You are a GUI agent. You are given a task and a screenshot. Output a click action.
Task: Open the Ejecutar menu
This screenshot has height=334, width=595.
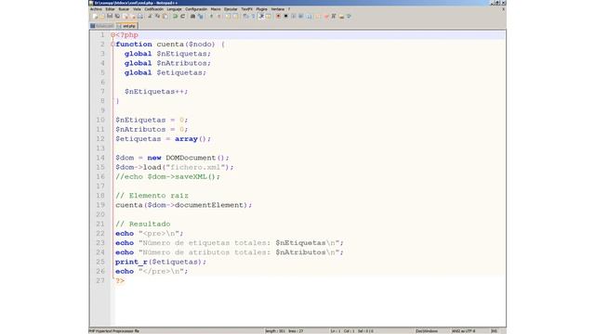click(x=231, y=9)
